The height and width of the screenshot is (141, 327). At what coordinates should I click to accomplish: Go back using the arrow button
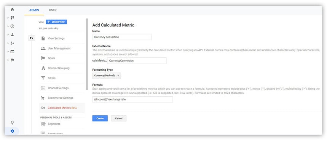32,38
